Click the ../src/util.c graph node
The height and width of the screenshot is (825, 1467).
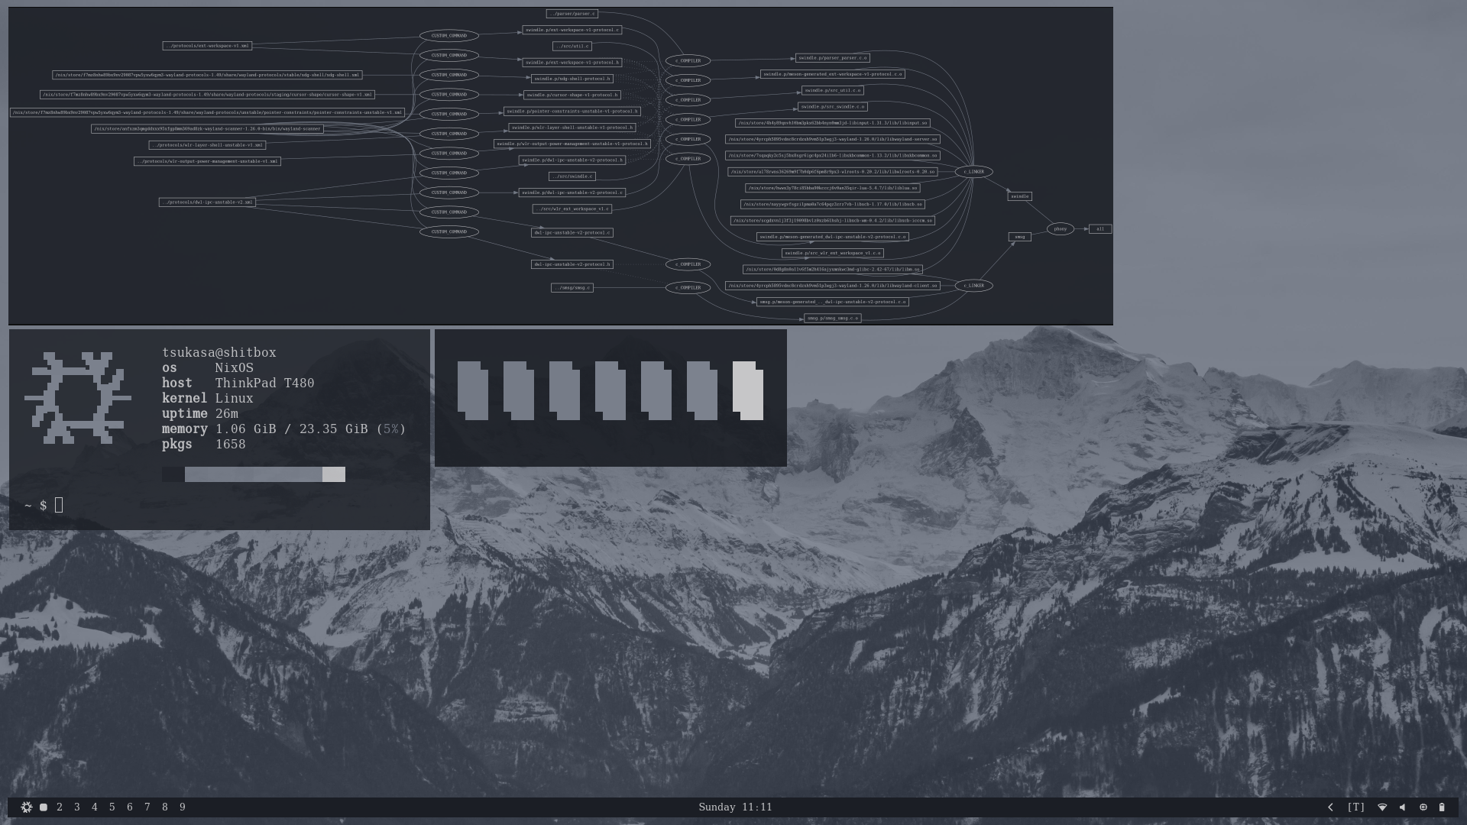572,46
